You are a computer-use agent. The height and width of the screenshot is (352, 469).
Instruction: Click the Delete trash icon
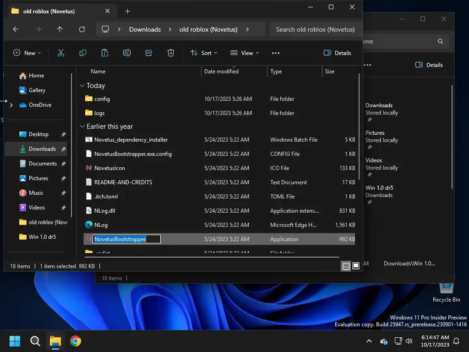tap(171, 53)
